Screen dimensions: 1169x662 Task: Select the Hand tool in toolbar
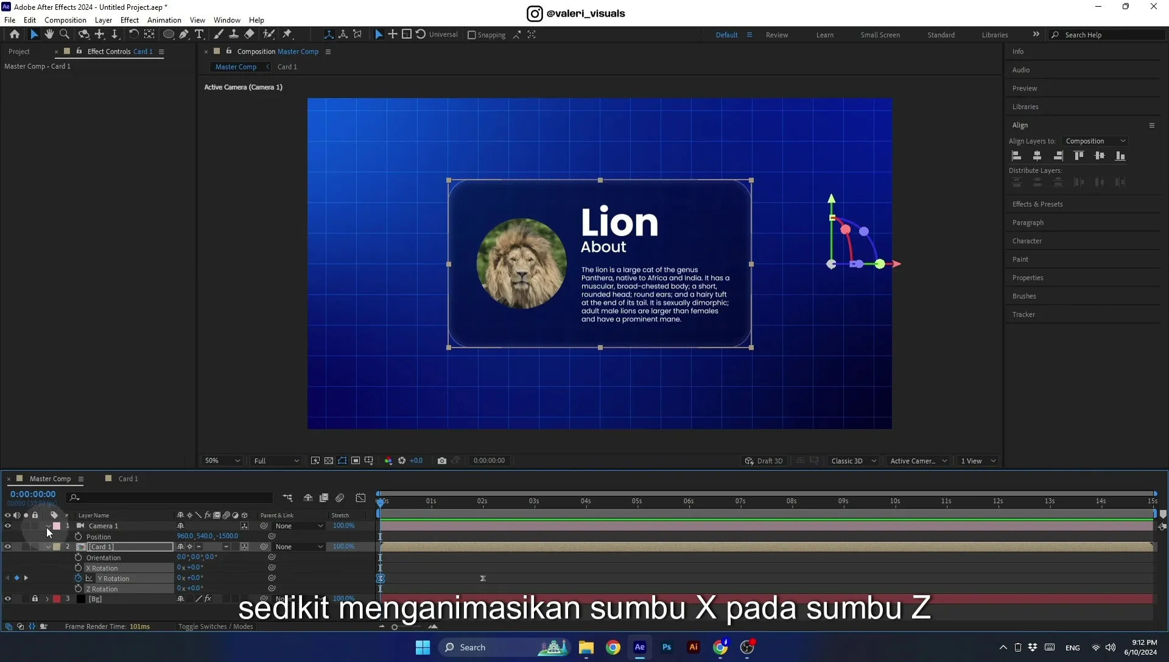coord(49,35)
